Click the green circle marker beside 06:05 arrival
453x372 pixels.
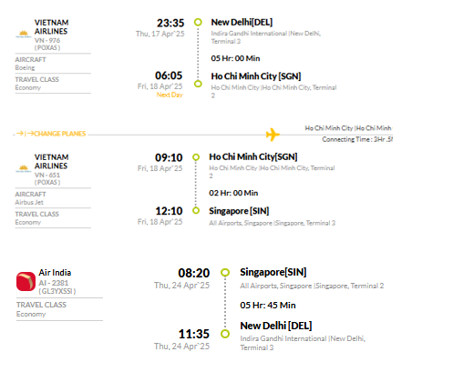tap(198, 84)
